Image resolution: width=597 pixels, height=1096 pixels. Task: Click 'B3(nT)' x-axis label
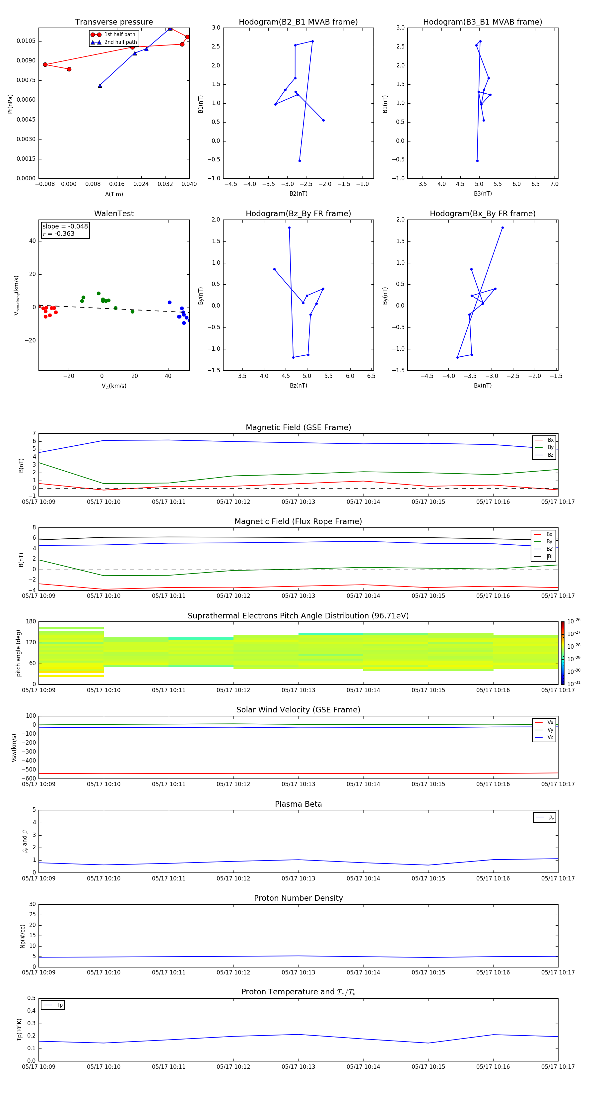coord(483,194)
